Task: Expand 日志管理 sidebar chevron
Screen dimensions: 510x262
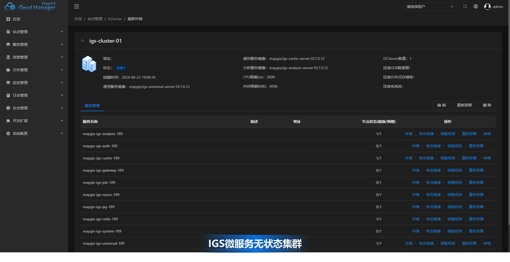Action: pyautogui.click(x=62, y=95)
